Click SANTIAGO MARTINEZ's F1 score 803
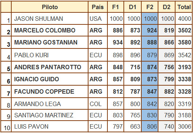193x133 pixels. [x=115, y=115]
